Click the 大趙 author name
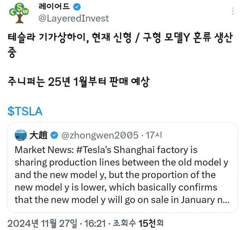Viewport: 245px width, 230px height. [x=38, y=135]
